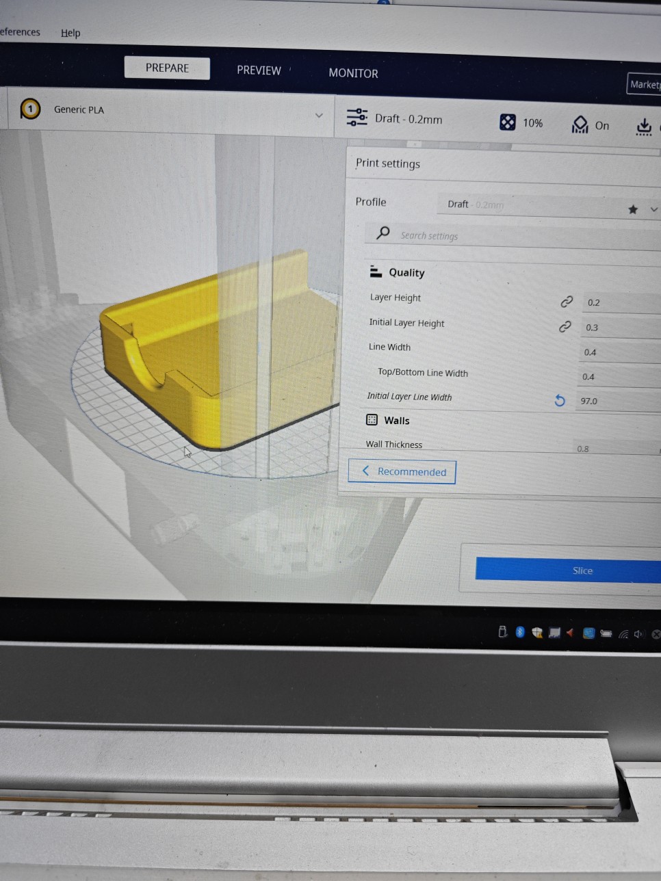Image resolution: width=661 pixels, height=881 pixels.
Task: Click the speaker volume tray icon
Action: click(638, 634)
